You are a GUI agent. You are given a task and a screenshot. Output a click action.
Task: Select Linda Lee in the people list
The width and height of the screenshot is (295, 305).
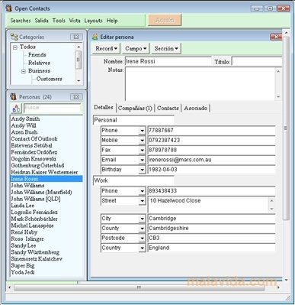(x=23, y=206)
